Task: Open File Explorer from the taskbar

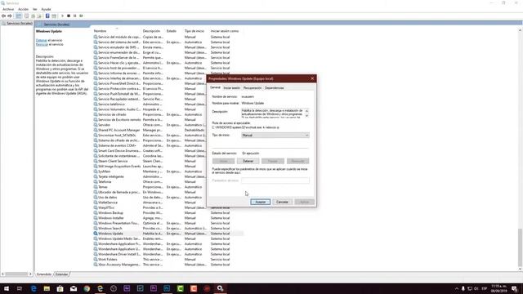Action: (x=47, y=288)
